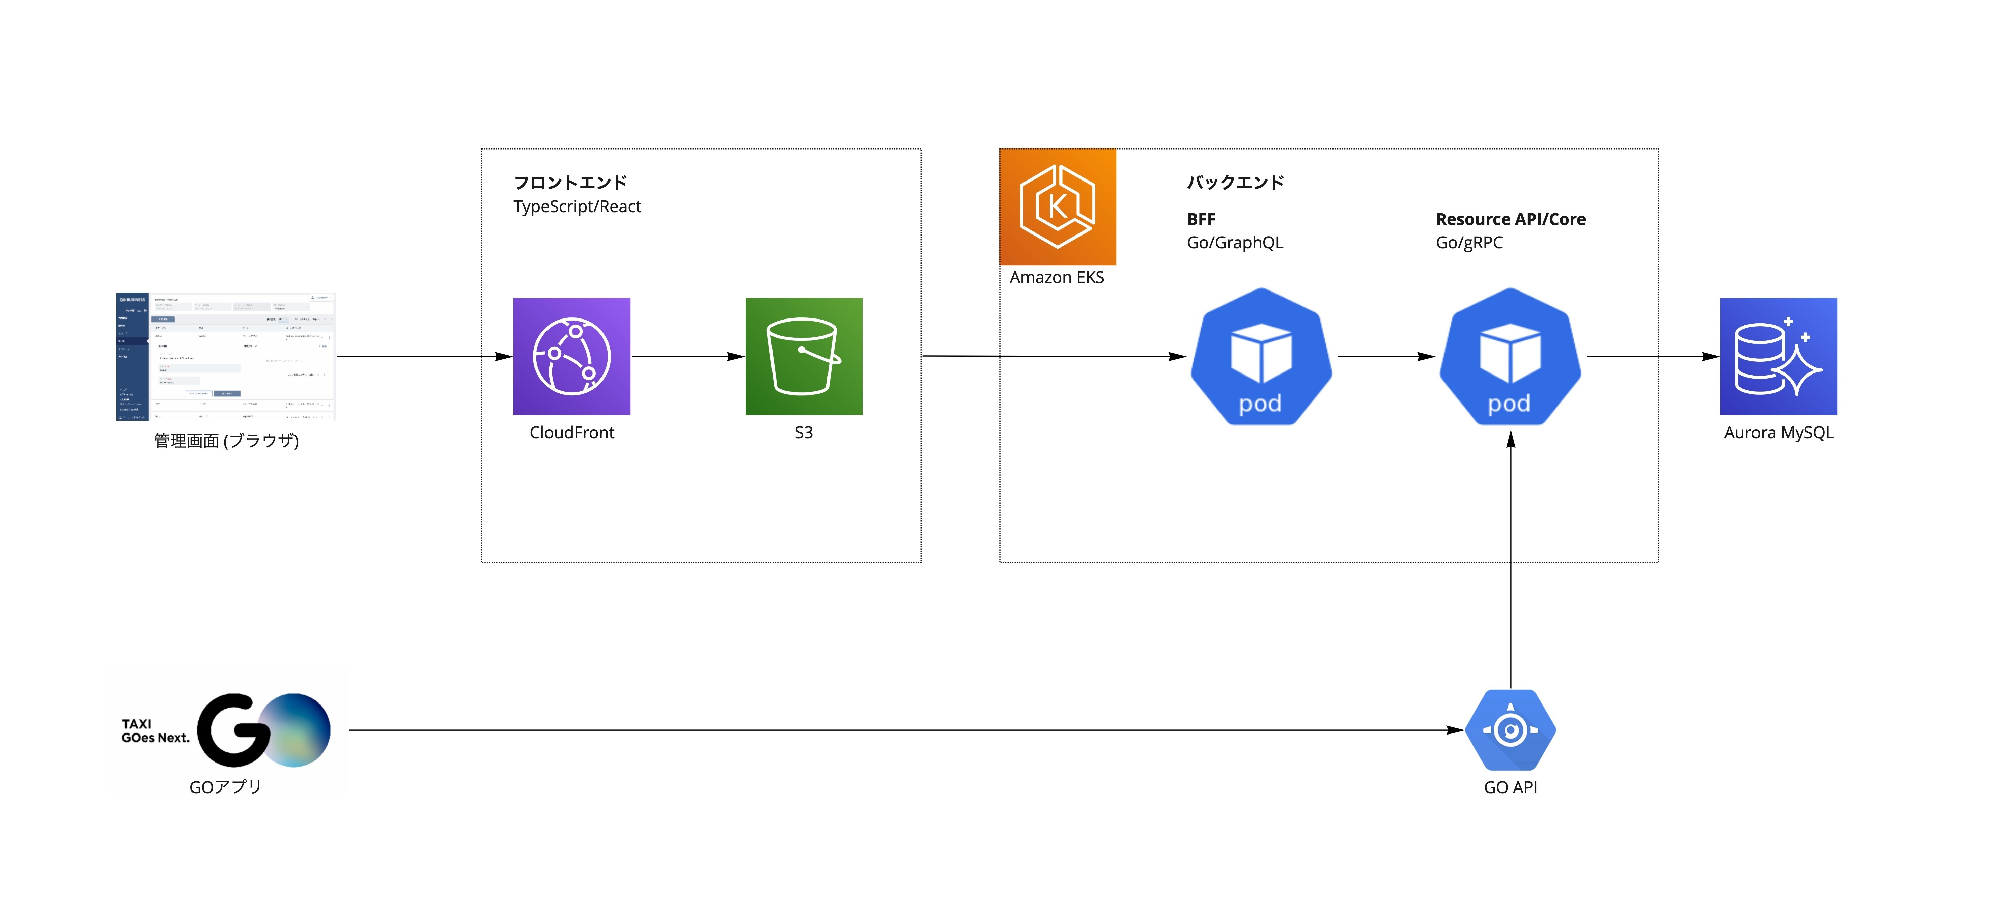Click the Amazon EKS orange icon

coord(1057,206)
